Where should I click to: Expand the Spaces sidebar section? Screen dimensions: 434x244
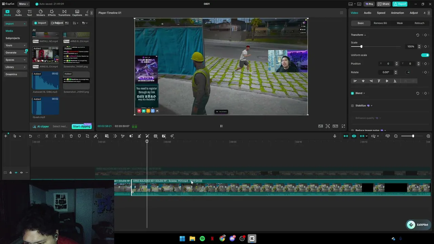click(24, 60)
